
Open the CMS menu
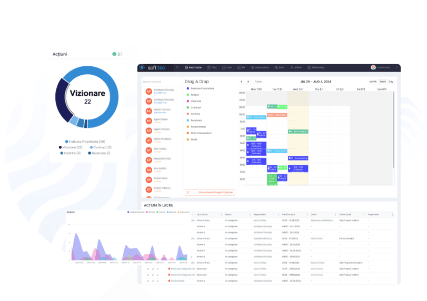tap(227, 67)
